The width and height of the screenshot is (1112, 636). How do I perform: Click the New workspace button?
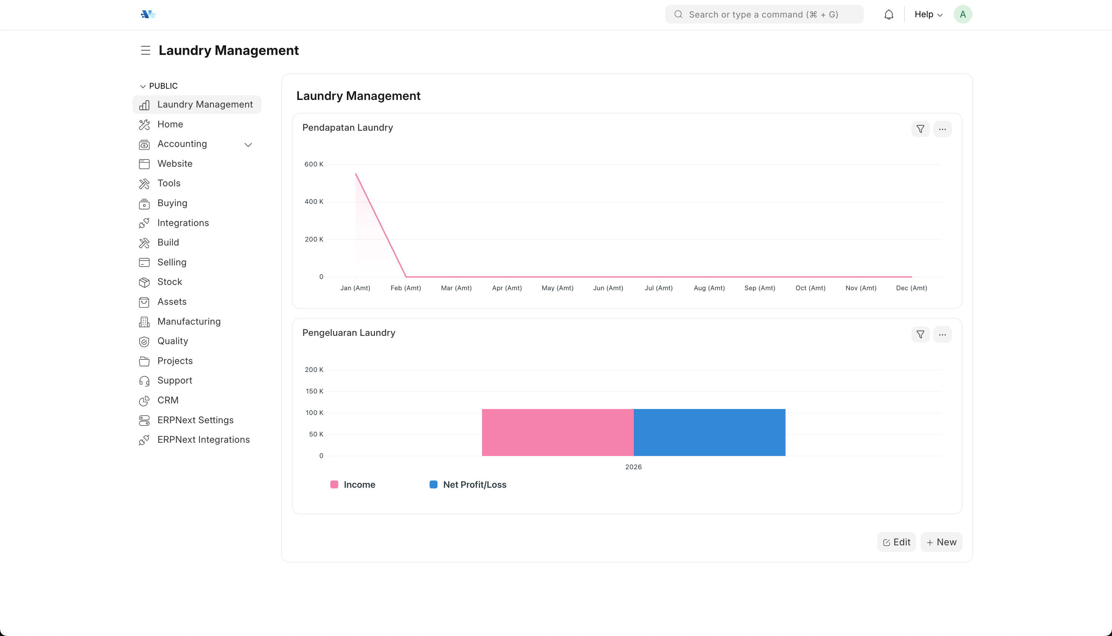coord(941,542)
